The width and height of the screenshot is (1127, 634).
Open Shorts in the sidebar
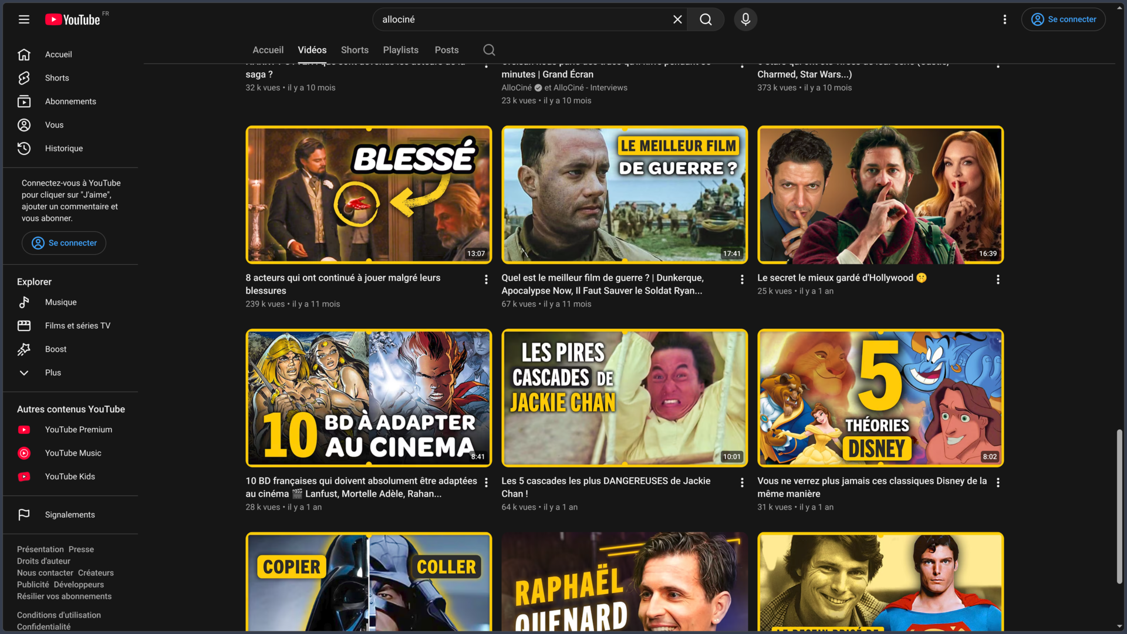click(70, 78)
